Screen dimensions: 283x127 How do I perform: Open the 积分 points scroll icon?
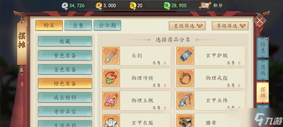(205, 5)
